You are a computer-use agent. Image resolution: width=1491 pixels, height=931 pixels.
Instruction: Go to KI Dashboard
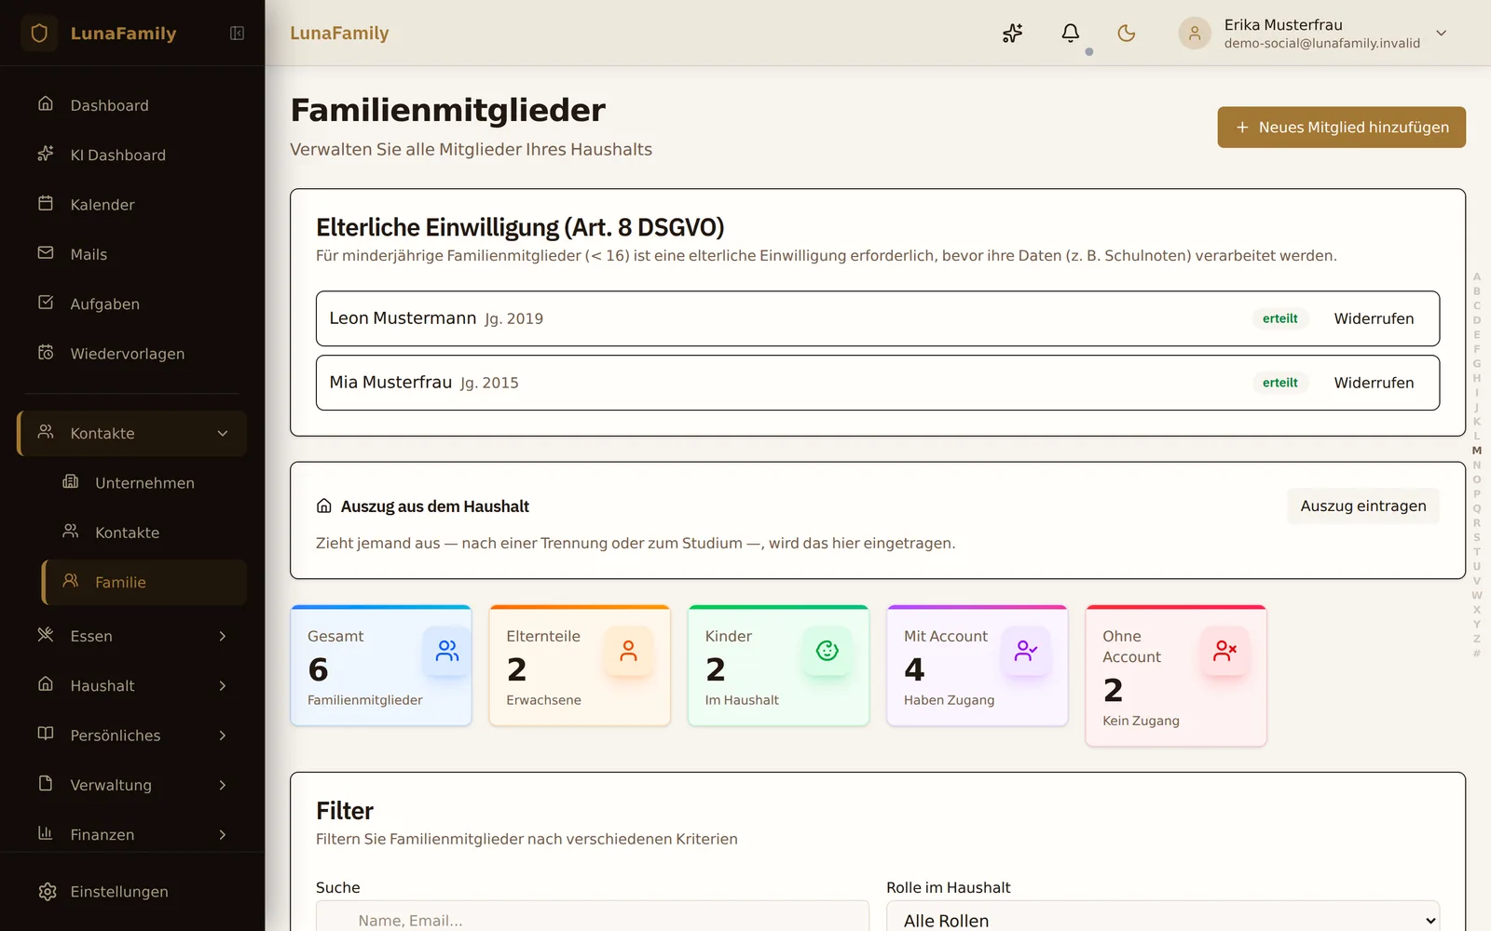coord(132,155)
